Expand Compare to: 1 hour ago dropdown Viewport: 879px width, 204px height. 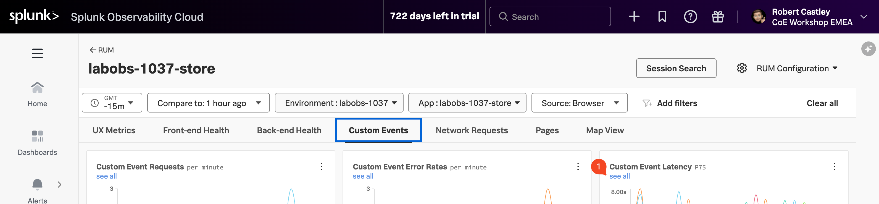pyautogui.click(x=209, y=103)
